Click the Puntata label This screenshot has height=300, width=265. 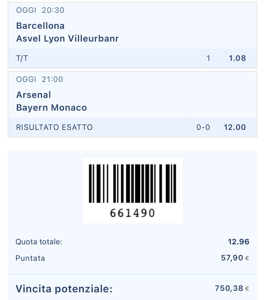(x=30, y=258)
